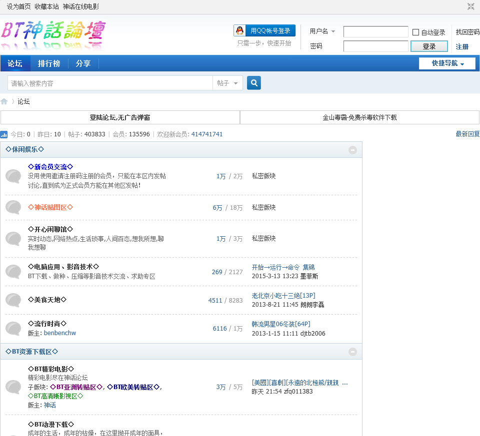Click 金山毒霸-免费杀毒软件下载 link
Viewport: 480px width, 436px height.
coord(359,117)
